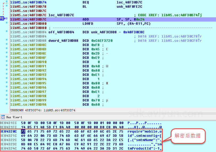Click the hex address BE8431EC

(9, 123)
